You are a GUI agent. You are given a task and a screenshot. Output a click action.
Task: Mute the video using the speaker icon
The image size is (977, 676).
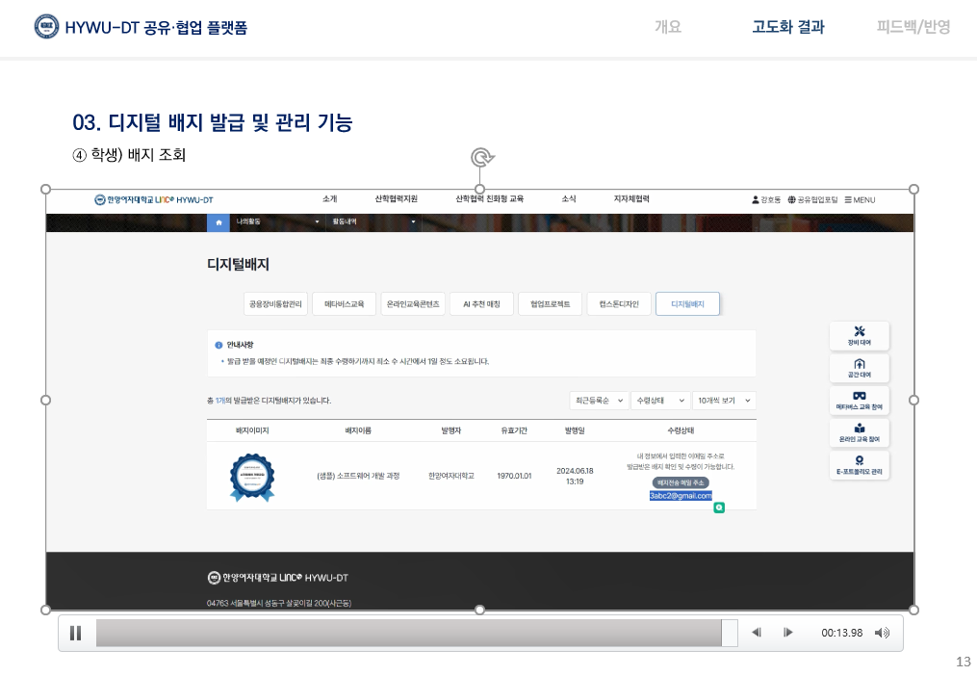pos(882,633)
